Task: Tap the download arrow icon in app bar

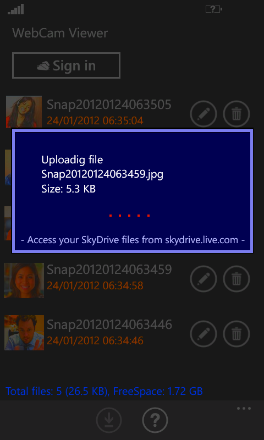Action: [x=109, y=420]
